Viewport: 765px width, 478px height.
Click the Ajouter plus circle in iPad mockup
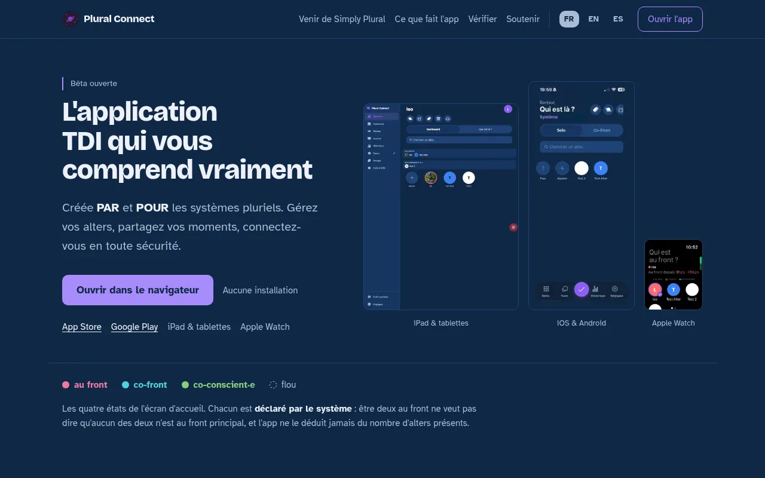(412, 177)
